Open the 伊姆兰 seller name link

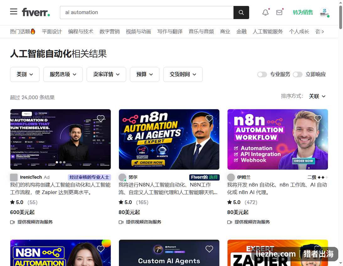(x=244, y=177)
